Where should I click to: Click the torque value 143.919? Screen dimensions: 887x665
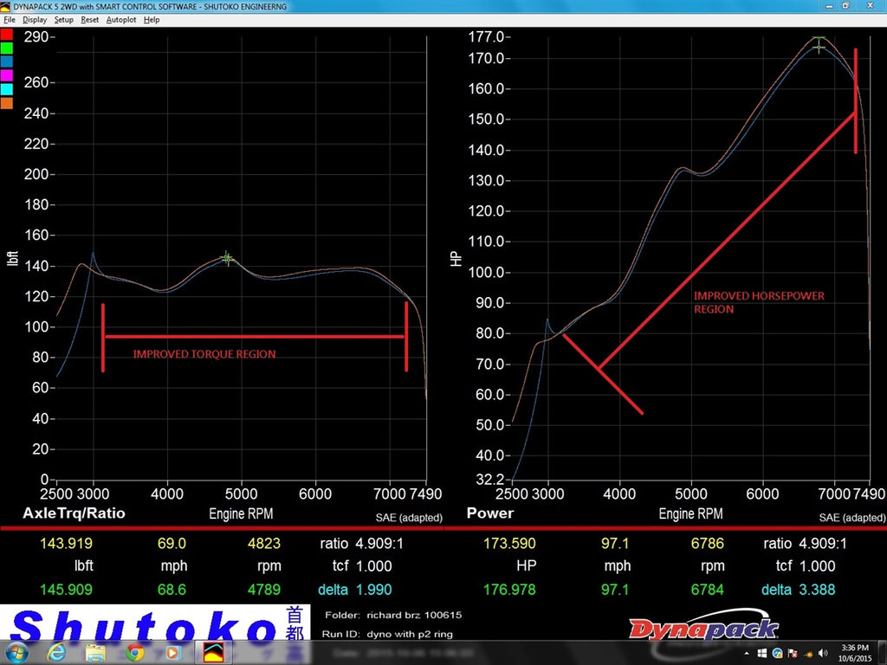66,544
